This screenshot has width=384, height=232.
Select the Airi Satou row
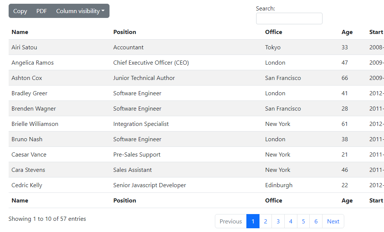24,47
